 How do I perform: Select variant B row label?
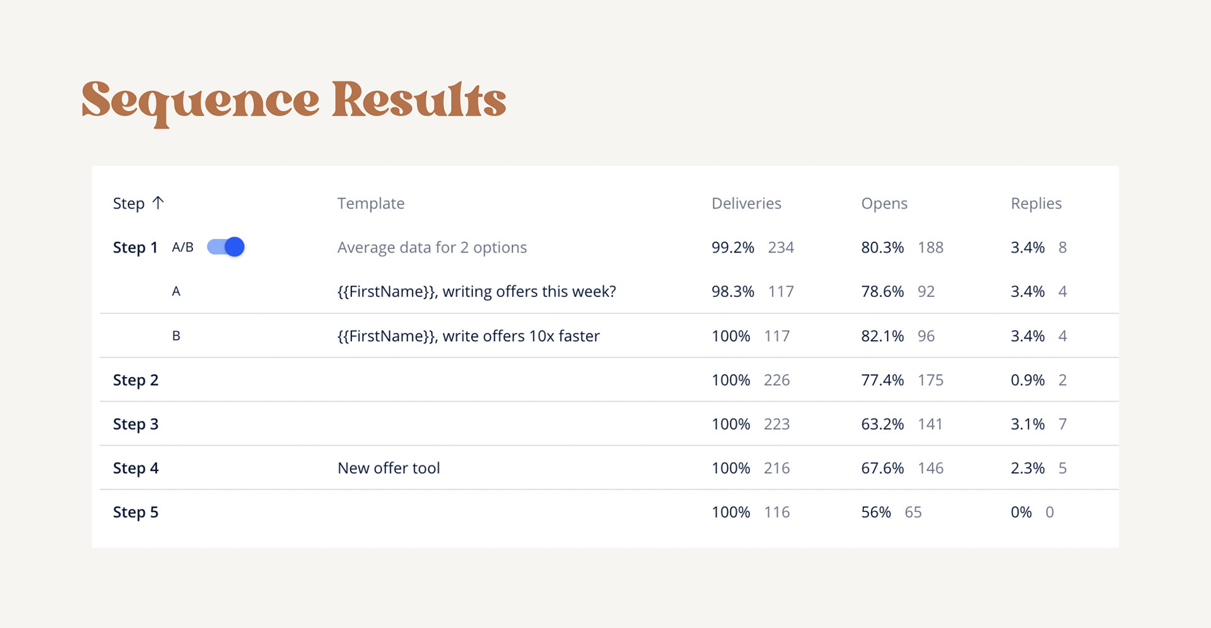(176, 335)
